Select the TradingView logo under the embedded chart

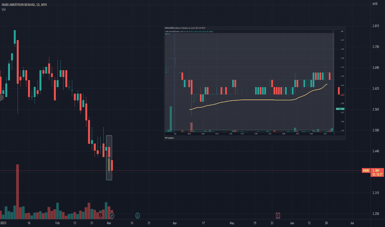[x=169, y=138]
